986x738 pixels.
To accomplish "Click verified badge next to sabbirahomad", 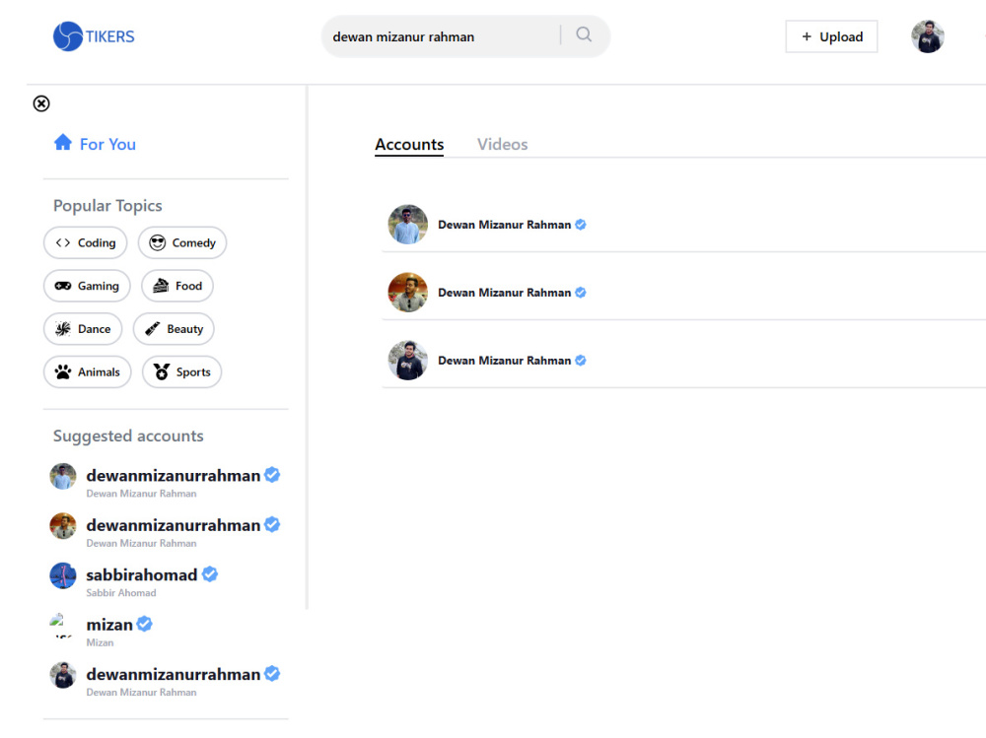I will coord(210,573).
